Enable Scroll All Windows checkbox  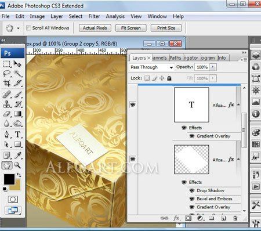[x=28, y=28]
